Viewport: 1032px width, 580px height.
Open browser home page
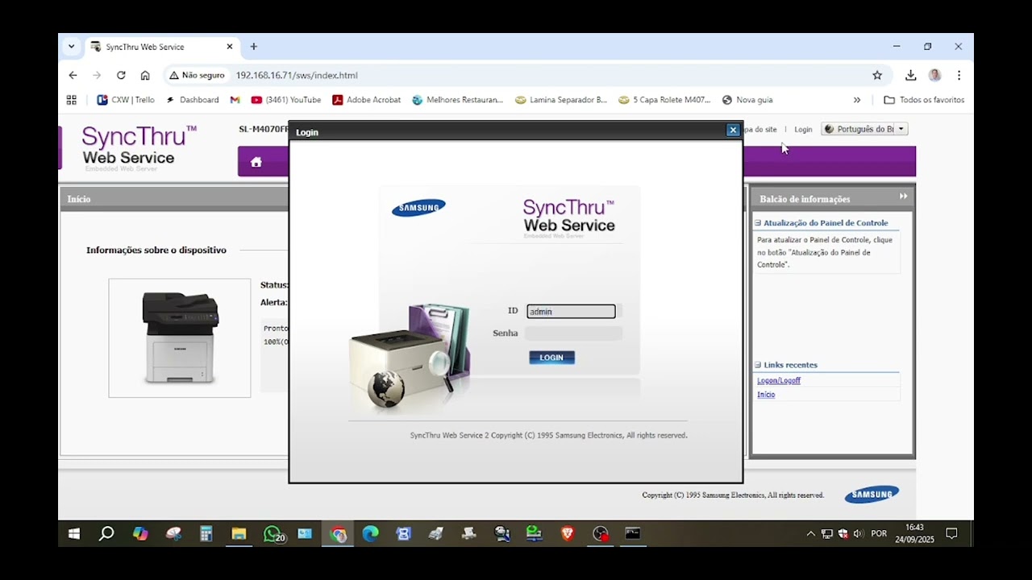tap(145, 75)
